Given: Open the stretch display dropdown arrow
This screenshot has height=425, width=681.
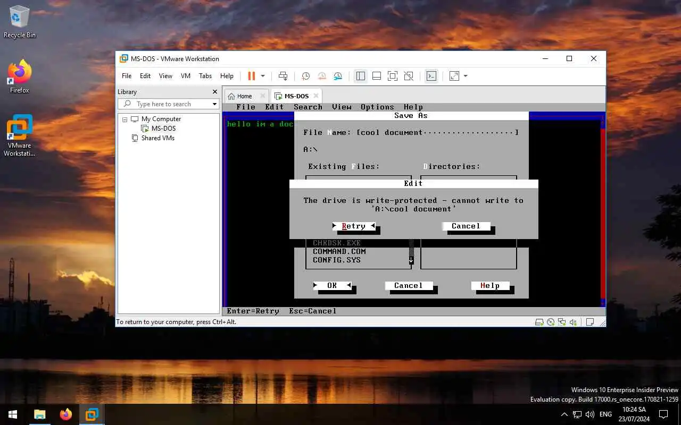Looking at the screenshot, I should click(x=466, y=76).
